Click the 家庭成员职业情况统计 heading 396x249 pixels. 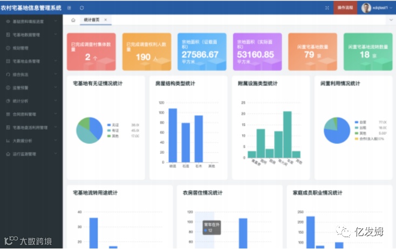(317, 193)
